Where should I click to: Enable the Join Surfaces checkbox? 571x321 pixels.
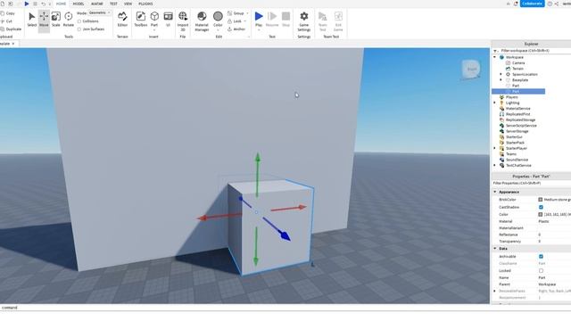coord(79,29)
